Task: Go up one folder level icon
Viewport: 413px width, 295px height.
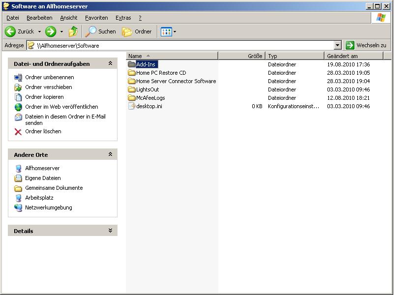Action: click(x=73, y=31)
